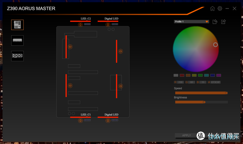Pick the green color swatch
The image size is (243, 144).
(200, 75)
